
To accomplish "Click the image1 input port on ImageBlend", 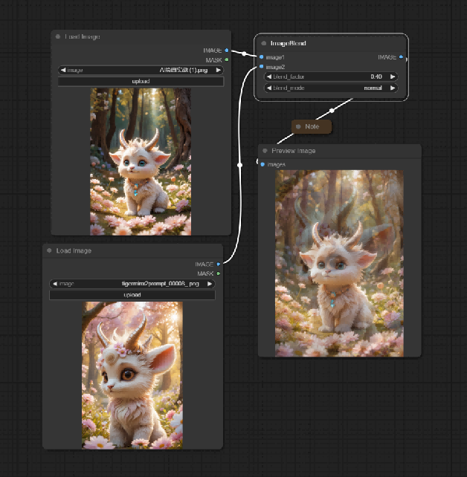I will pos(261,57).
